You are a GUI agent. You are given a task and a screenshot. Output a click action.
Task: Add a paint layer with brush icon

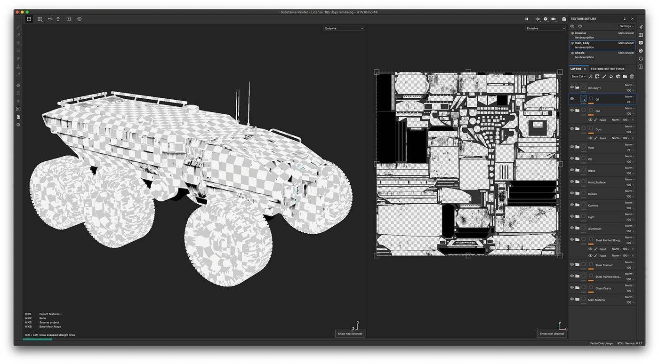[604, 76]
